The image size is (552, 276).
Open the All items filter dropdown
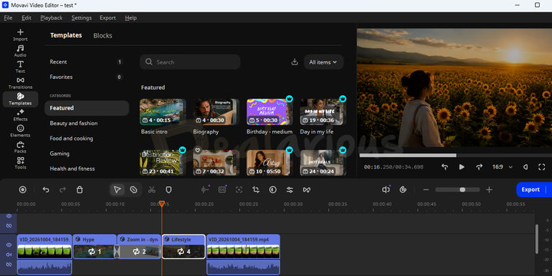324,62
